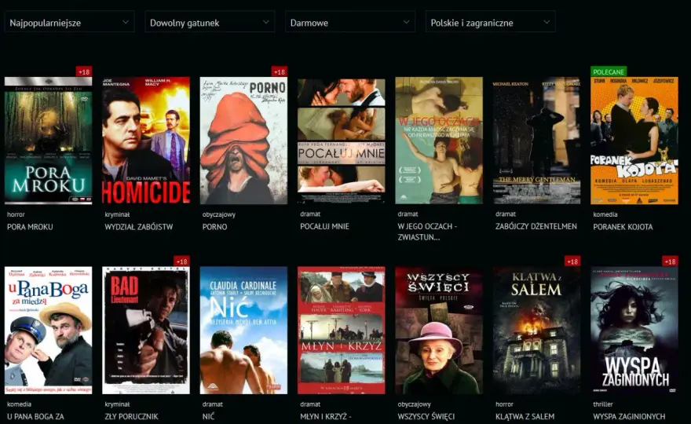
Task: Select the U Pana Boga za miedzą poster
Action: tap(49, 330)
